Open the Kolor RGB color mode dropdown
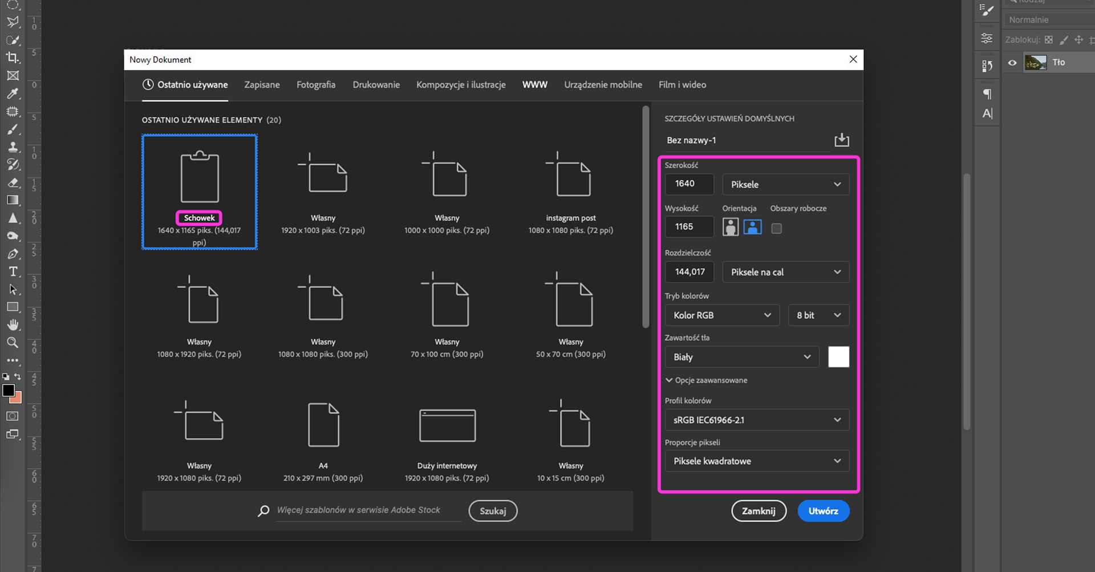The image size is (1095, 572). tap(721, 315)
